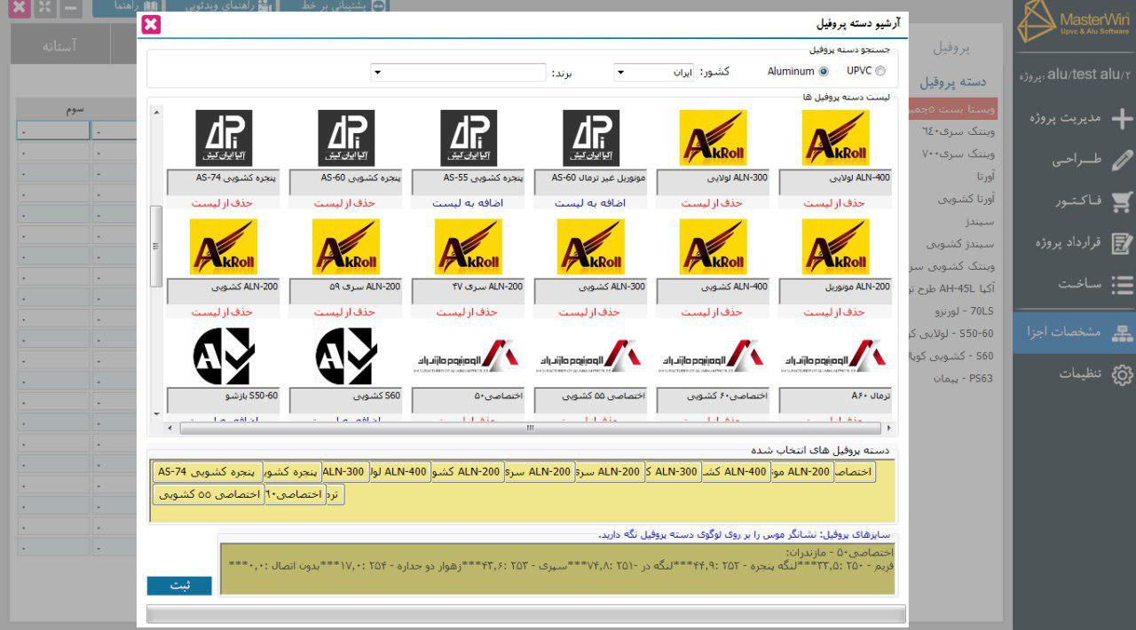Click the Akpa logo above پنجره کشویی AS-60
The width and height of the screenshot is (1136, 630).
pos(346,138)
